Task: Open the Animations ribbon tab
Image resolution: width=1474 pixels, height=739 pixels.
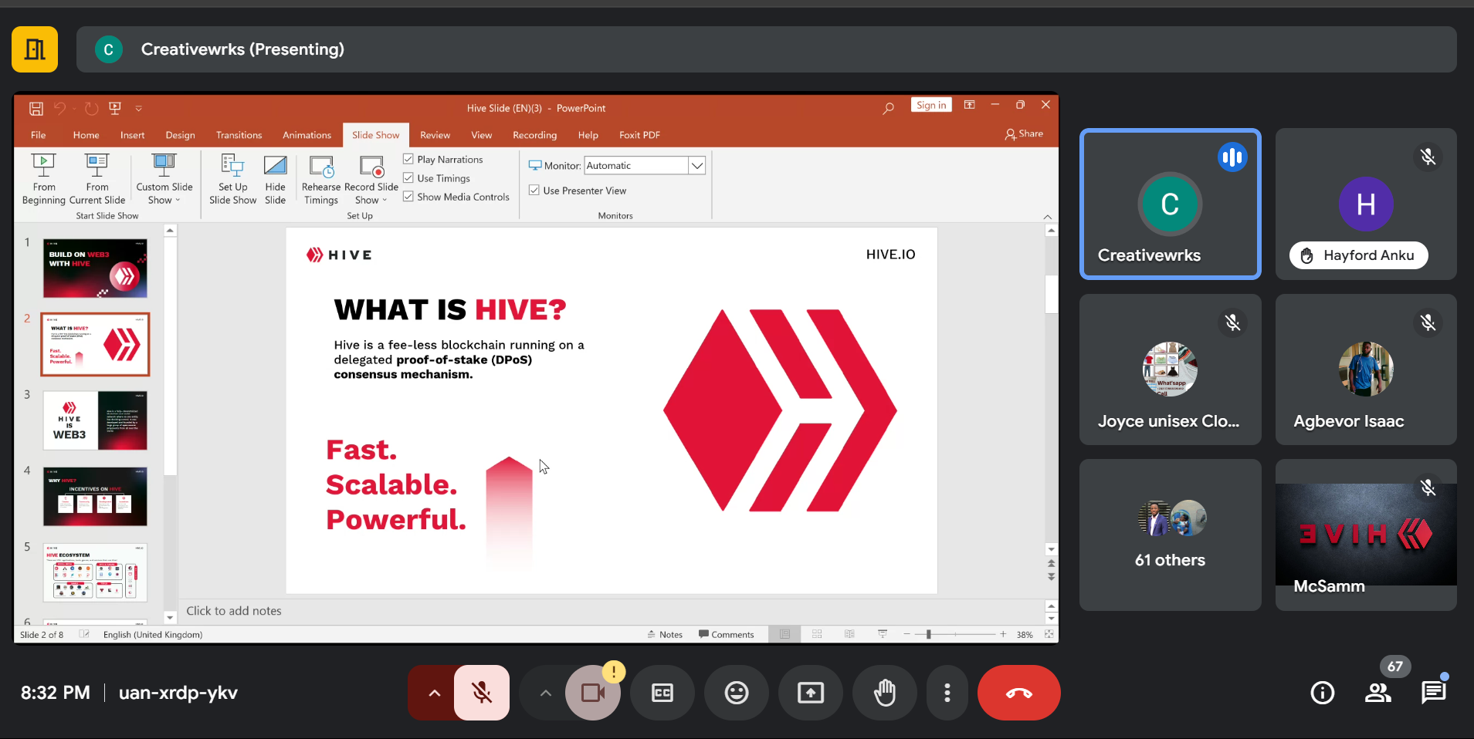Action: [x=307, y=135]
